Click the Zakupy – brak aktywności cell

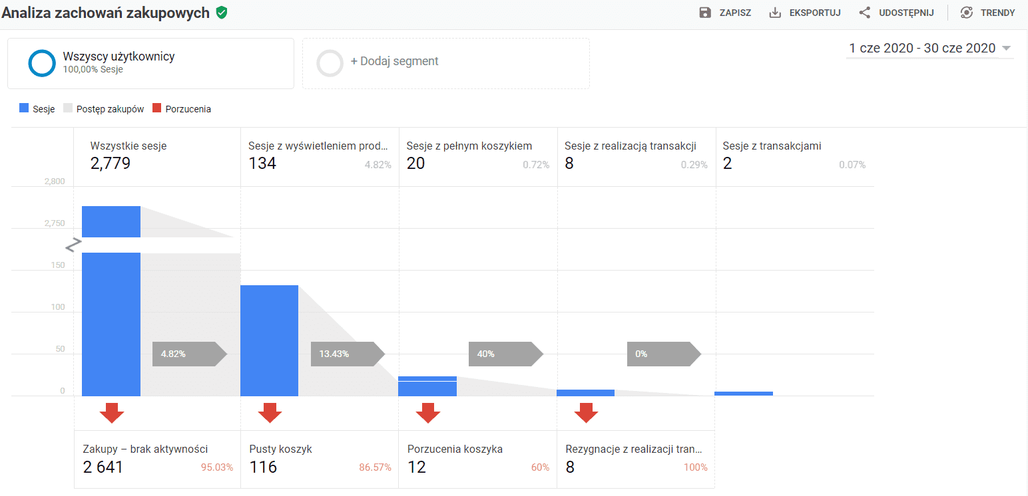[157, 459]
